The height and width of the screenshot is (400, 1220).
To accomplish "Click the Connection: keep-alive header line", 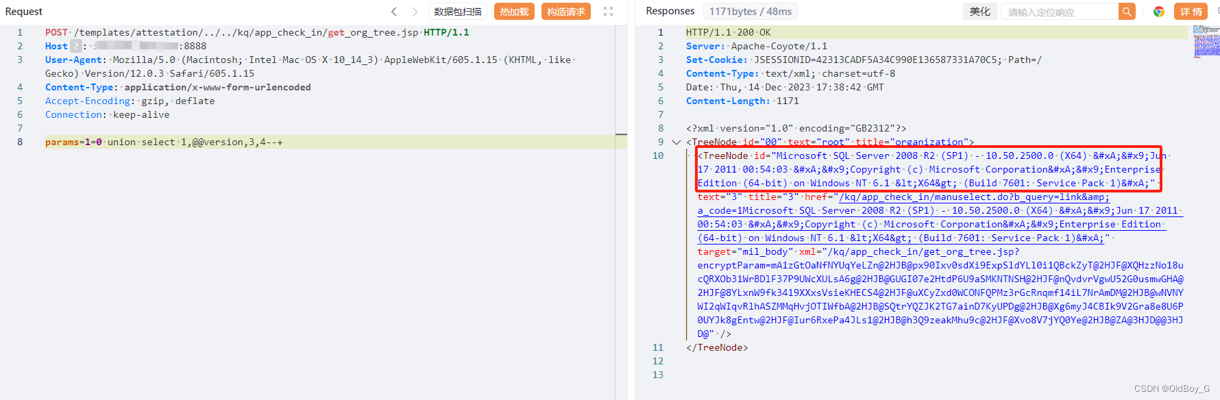I will pyautogui.click(x=108, y=114).
